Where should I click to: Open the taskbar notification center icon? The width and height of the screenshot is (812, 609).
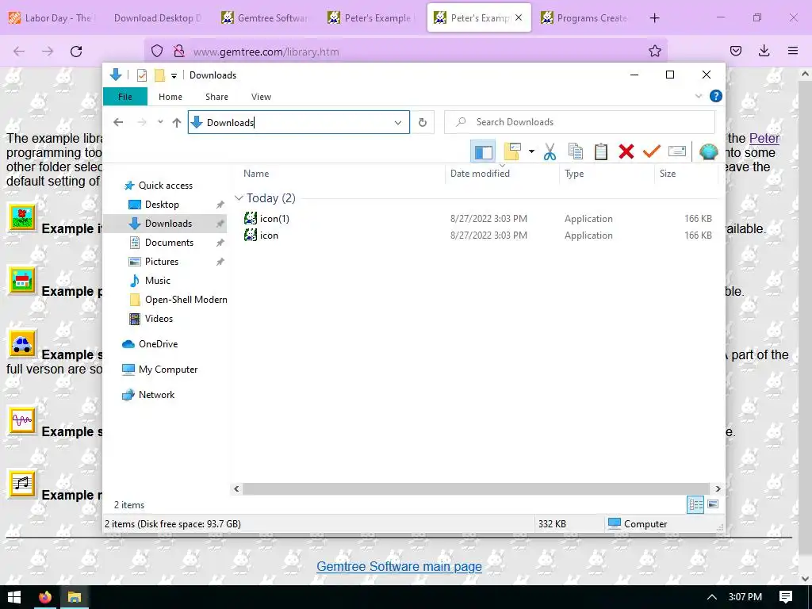pyautogui.click(x=786, y=597)
